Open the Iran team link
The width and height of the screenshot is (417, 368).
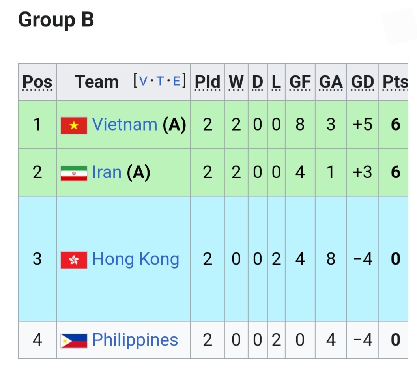(x=107, y=172)
